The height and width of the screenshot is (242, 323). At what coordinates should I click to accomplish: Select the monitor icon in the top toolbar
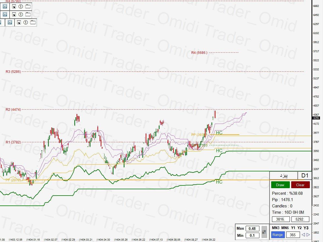[14, 6]
